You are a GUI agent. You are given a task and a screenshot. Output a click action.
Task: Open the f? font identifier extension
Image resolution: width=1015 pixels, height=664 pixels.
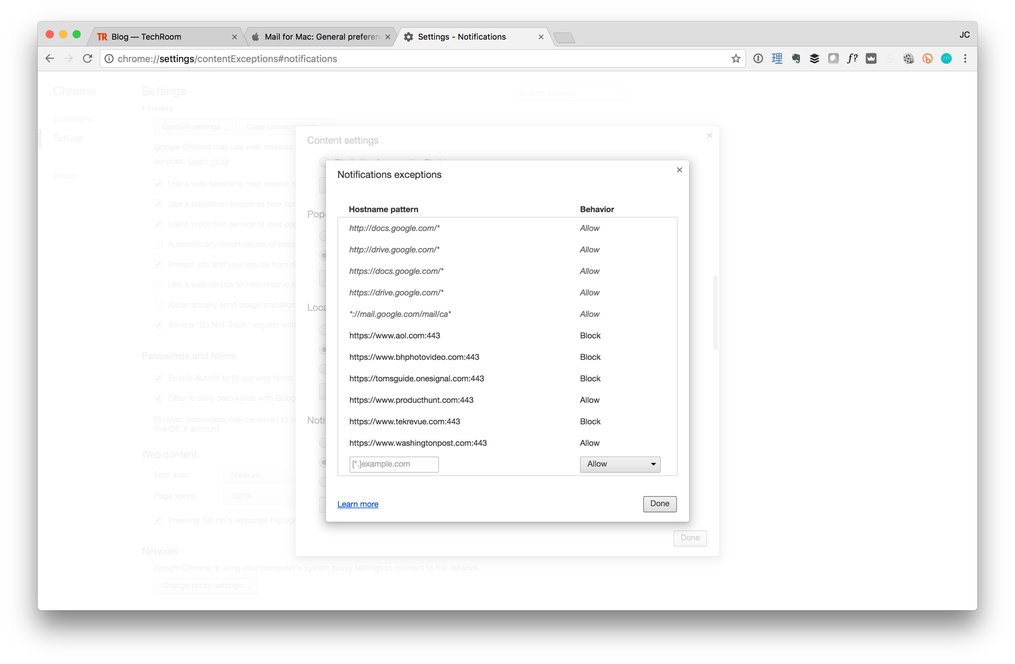[852, 59]
